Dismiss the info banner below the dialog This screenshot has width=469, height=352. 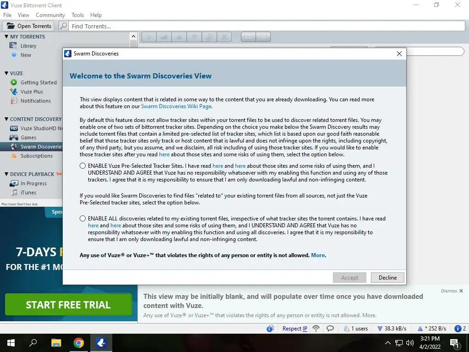452,291
